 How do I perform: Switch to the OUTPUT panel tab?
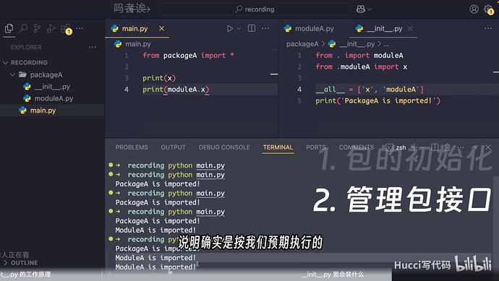173,147
